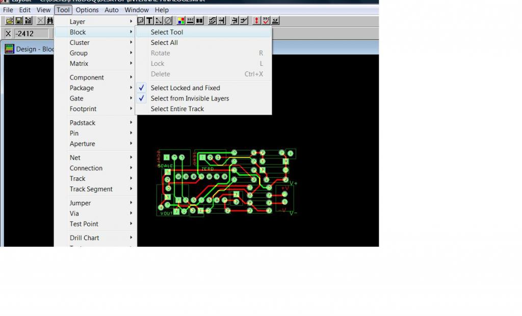Select the Edit Segment Mode icon
The width and height of the screenshot is (522, 316).
coord(234,21)
